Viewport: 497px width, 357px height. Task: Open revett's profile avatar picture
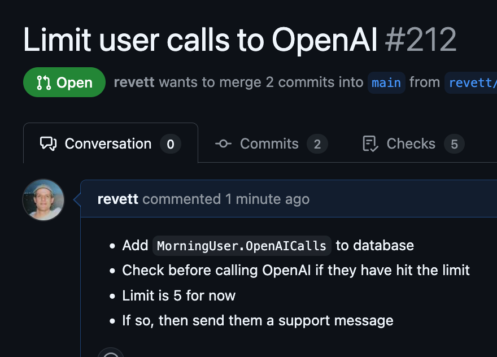click(43, 200)
